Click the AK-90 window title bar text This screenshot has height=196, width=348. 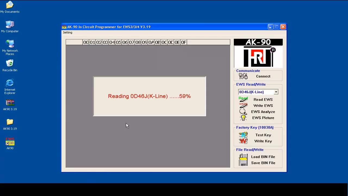pyautogui.click(x=109, y=27)
